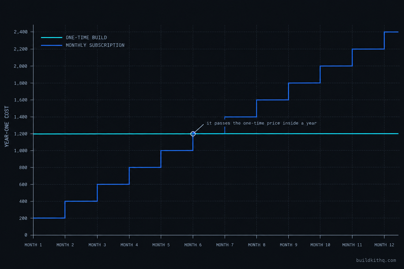The height and width of the screenshot is (269, 404).
Task: Click the 600 value on the y-axis
Action: point(23,184)
